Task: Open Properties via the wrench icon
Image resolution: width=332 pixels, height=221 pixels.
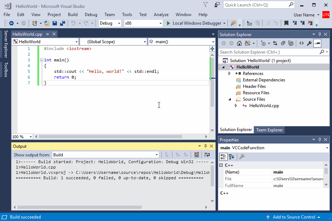Action: click(309, 43)
